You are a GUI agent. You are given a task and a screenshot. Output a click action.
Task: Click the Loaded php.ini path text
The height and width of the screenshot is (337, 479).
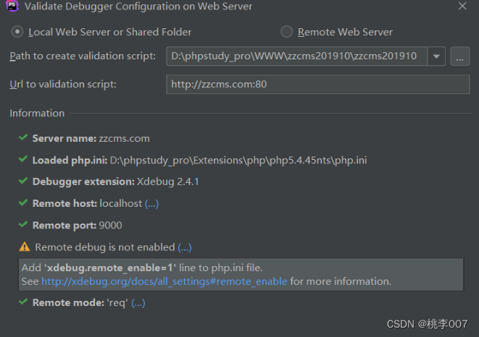238,161
